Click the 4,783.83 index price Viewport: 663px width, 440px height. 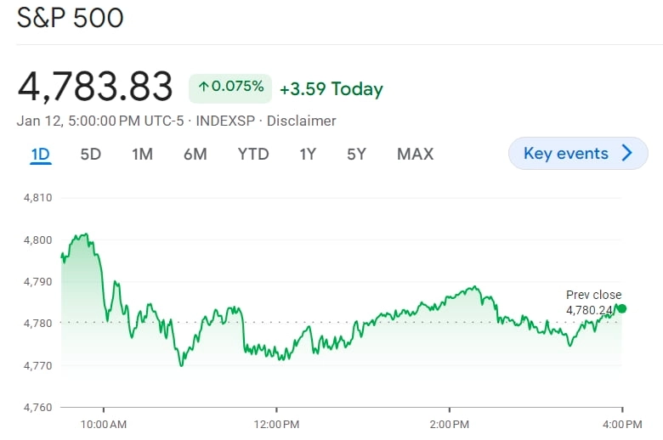pyautogui.click(x=95, y=87)
